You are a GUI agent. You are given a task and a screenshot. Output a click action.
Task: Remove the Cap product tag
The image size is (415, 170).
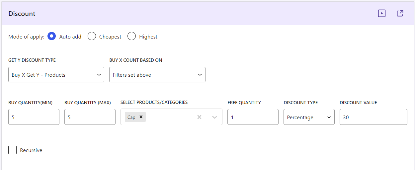pos(141,117)
